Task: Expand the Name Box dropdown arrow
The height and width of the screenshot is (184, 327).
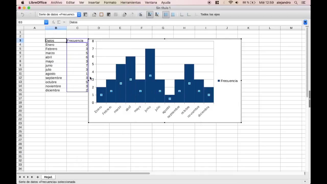Action: pos(46,22)
